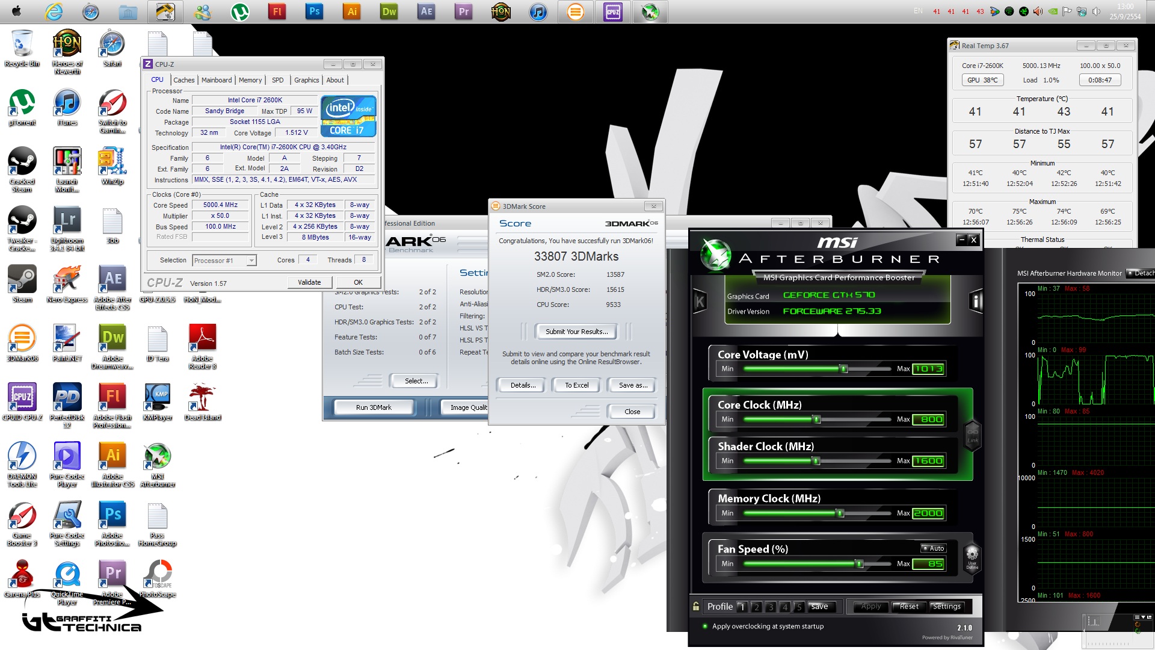This screenshot has height=650, width=1155.
Task: Click the Afterburner information 'i' icon
Action: [976, 301]
